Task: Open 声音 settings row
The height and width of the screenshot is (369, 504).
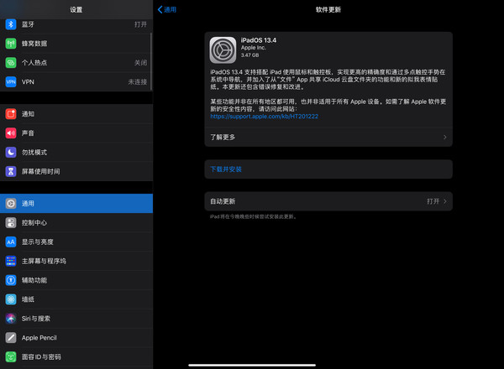Action: (x=76, y=133)
